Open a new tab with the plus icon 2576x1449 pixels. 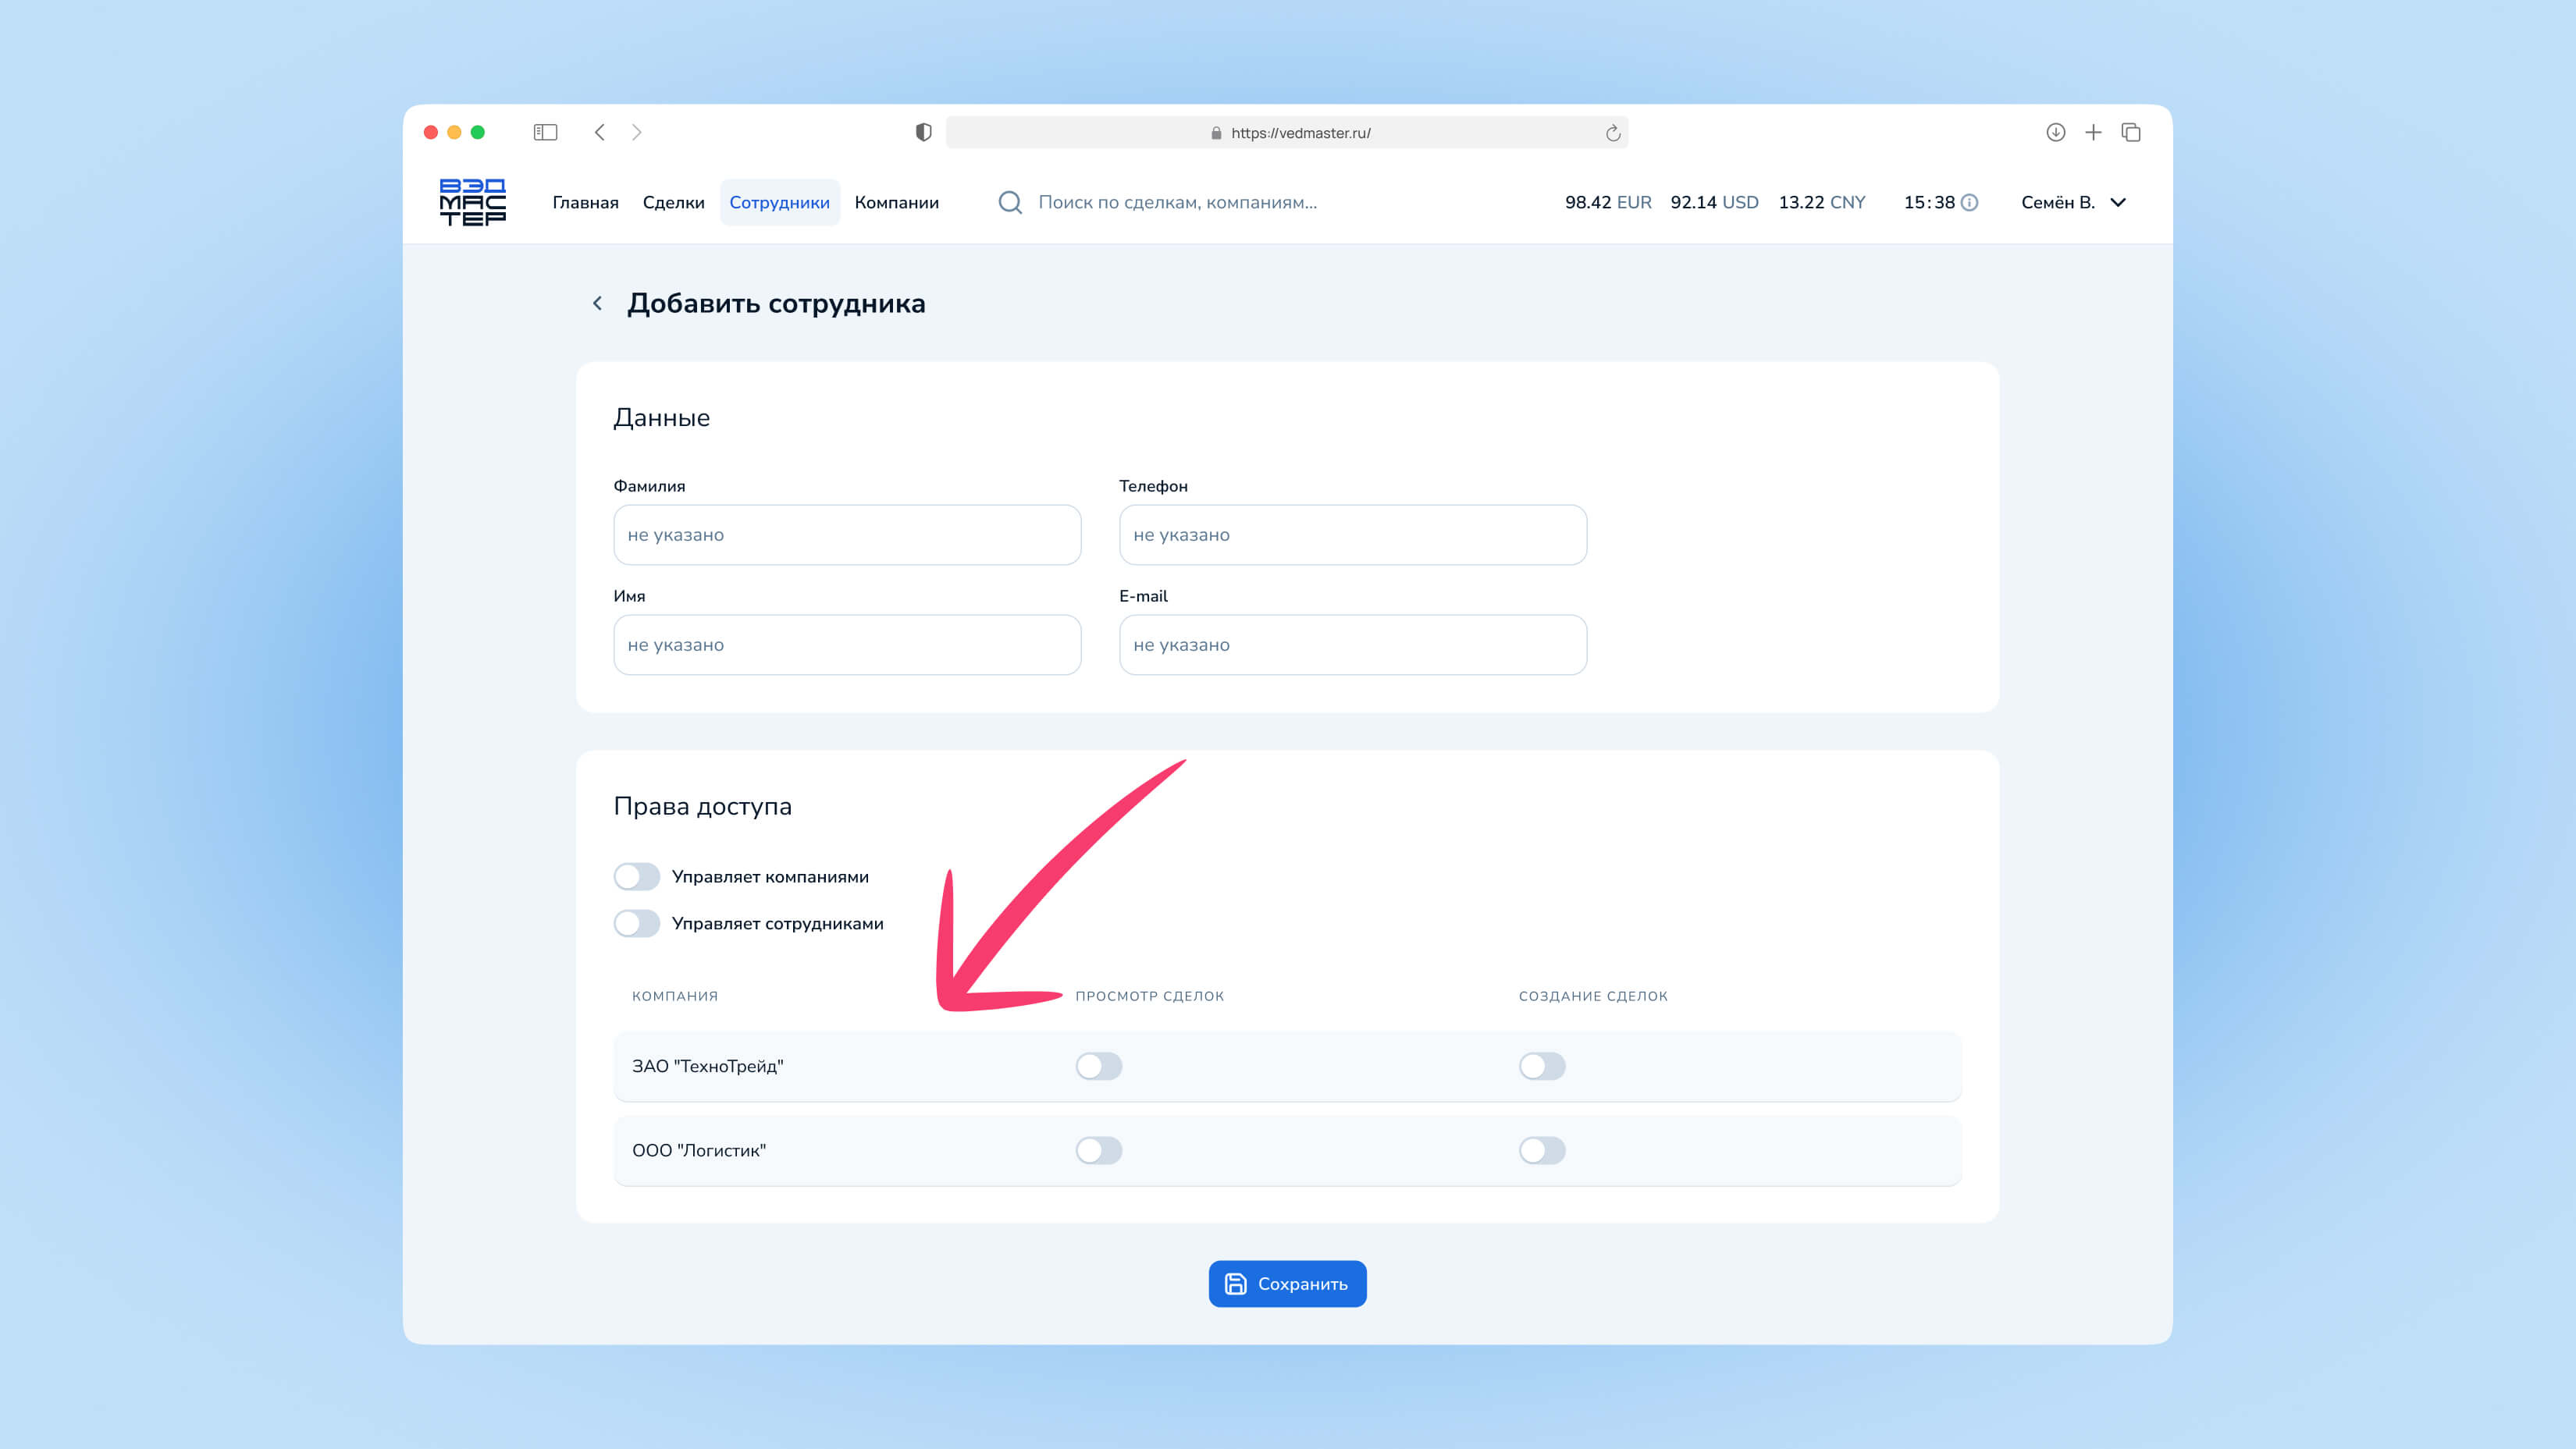point(2093,132)
